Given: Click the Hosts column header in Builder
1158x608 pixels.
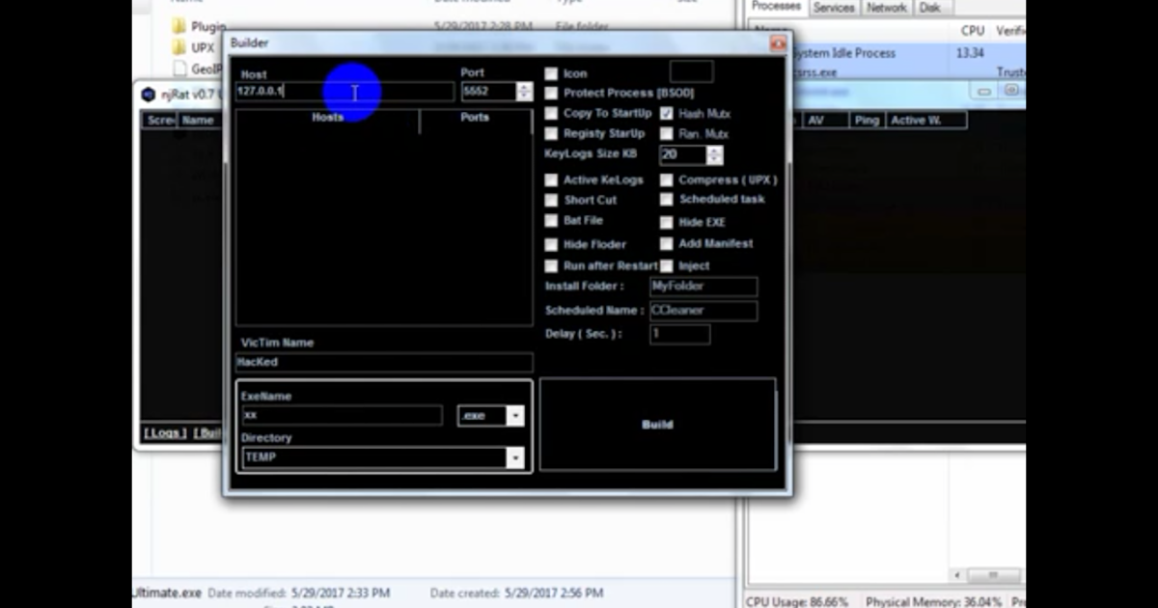Looking at the screenshot, I should click(x=327, y=118).
